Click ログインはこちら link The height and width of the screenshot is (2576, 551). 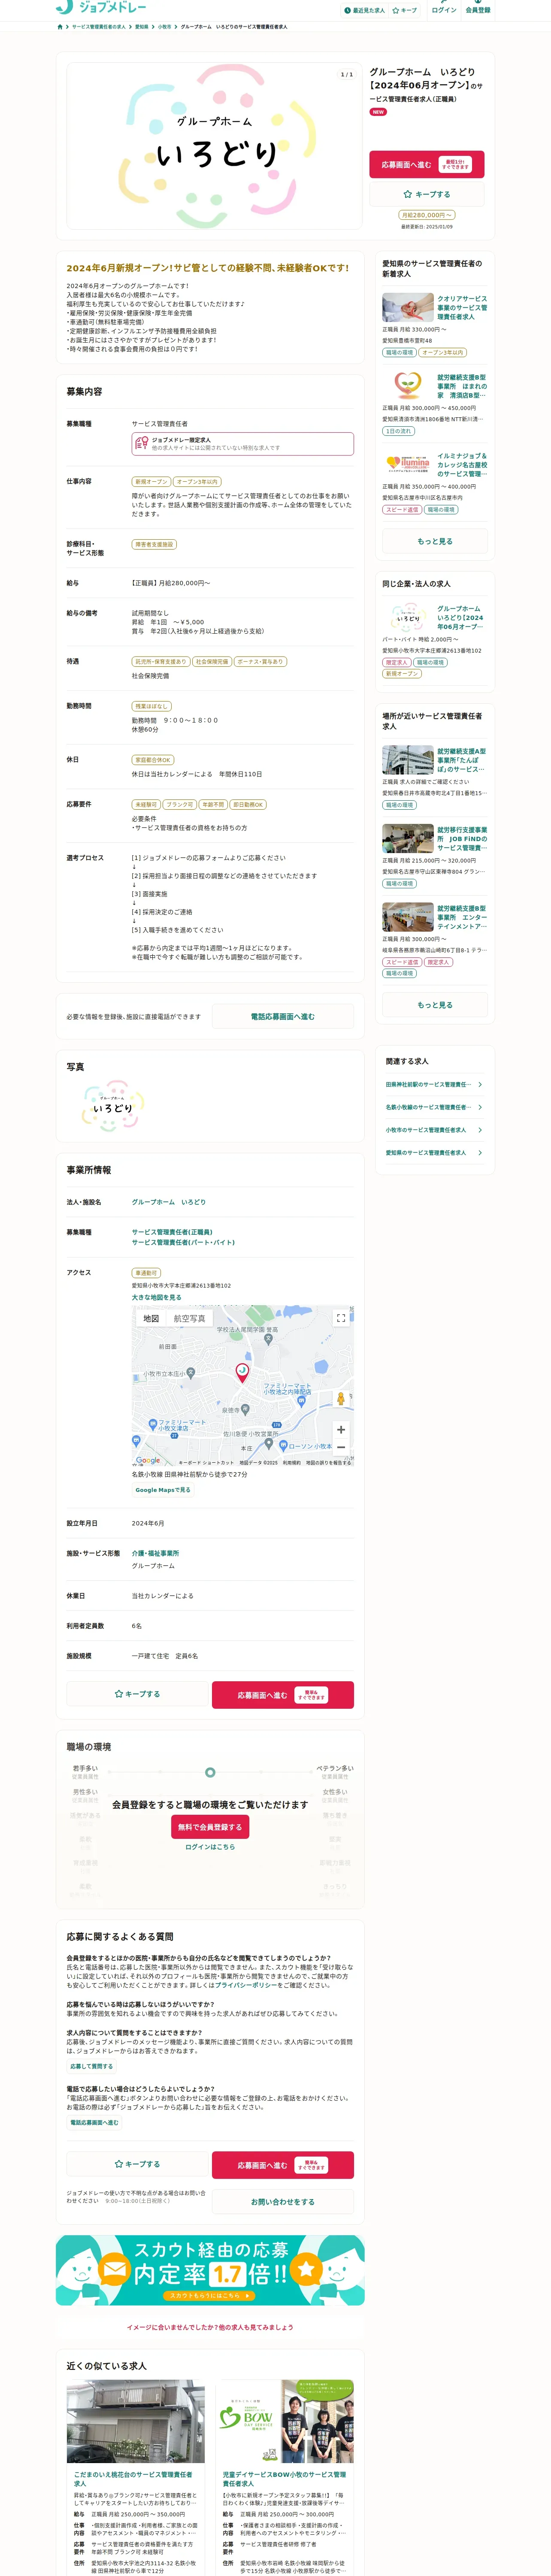click(x=210, y=1847)
